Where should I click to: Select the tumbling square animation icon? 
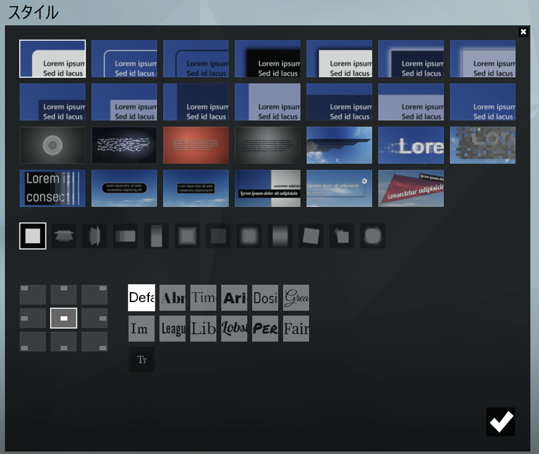(x=342, y=236)
